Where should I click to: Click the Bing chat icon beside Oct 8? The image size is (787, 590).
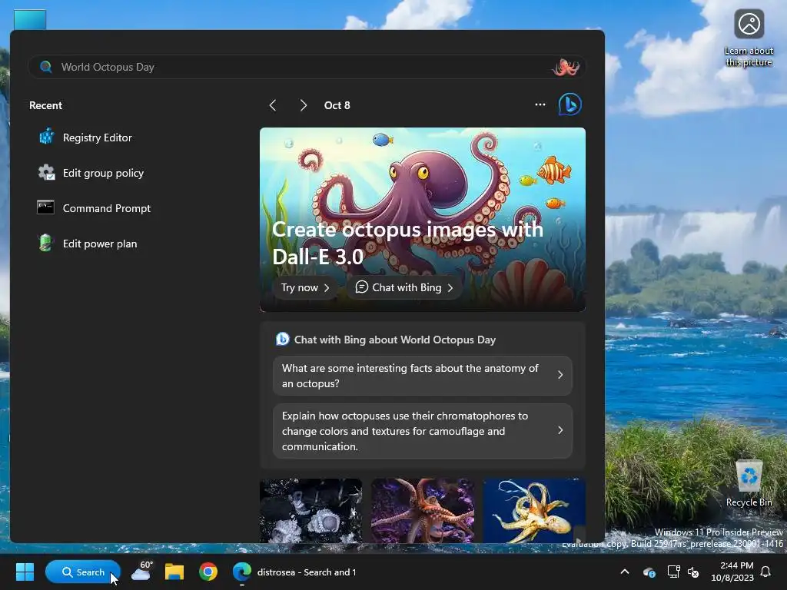point(569,104)
